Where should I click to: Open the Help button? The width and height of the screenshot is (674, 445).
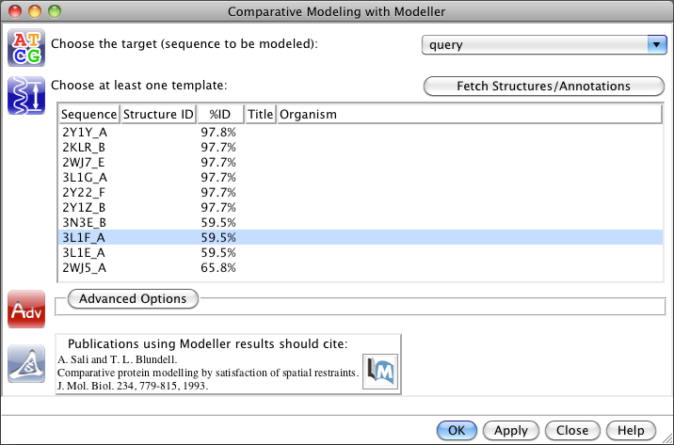tap(631, 430)
